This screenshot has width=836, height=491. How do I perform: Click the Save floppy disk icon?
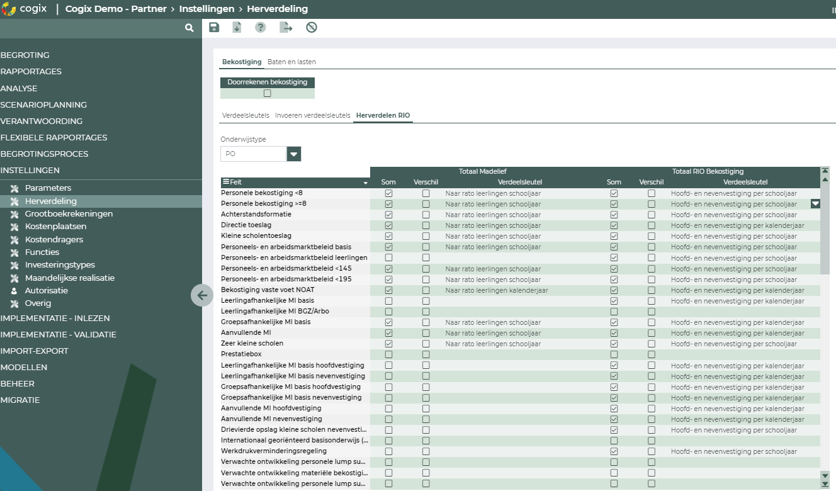214,27
